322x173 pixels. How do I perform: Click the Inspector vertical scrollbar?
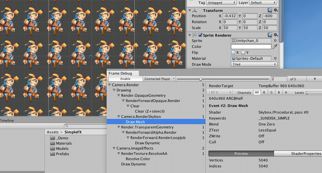[x=281, y=21]
